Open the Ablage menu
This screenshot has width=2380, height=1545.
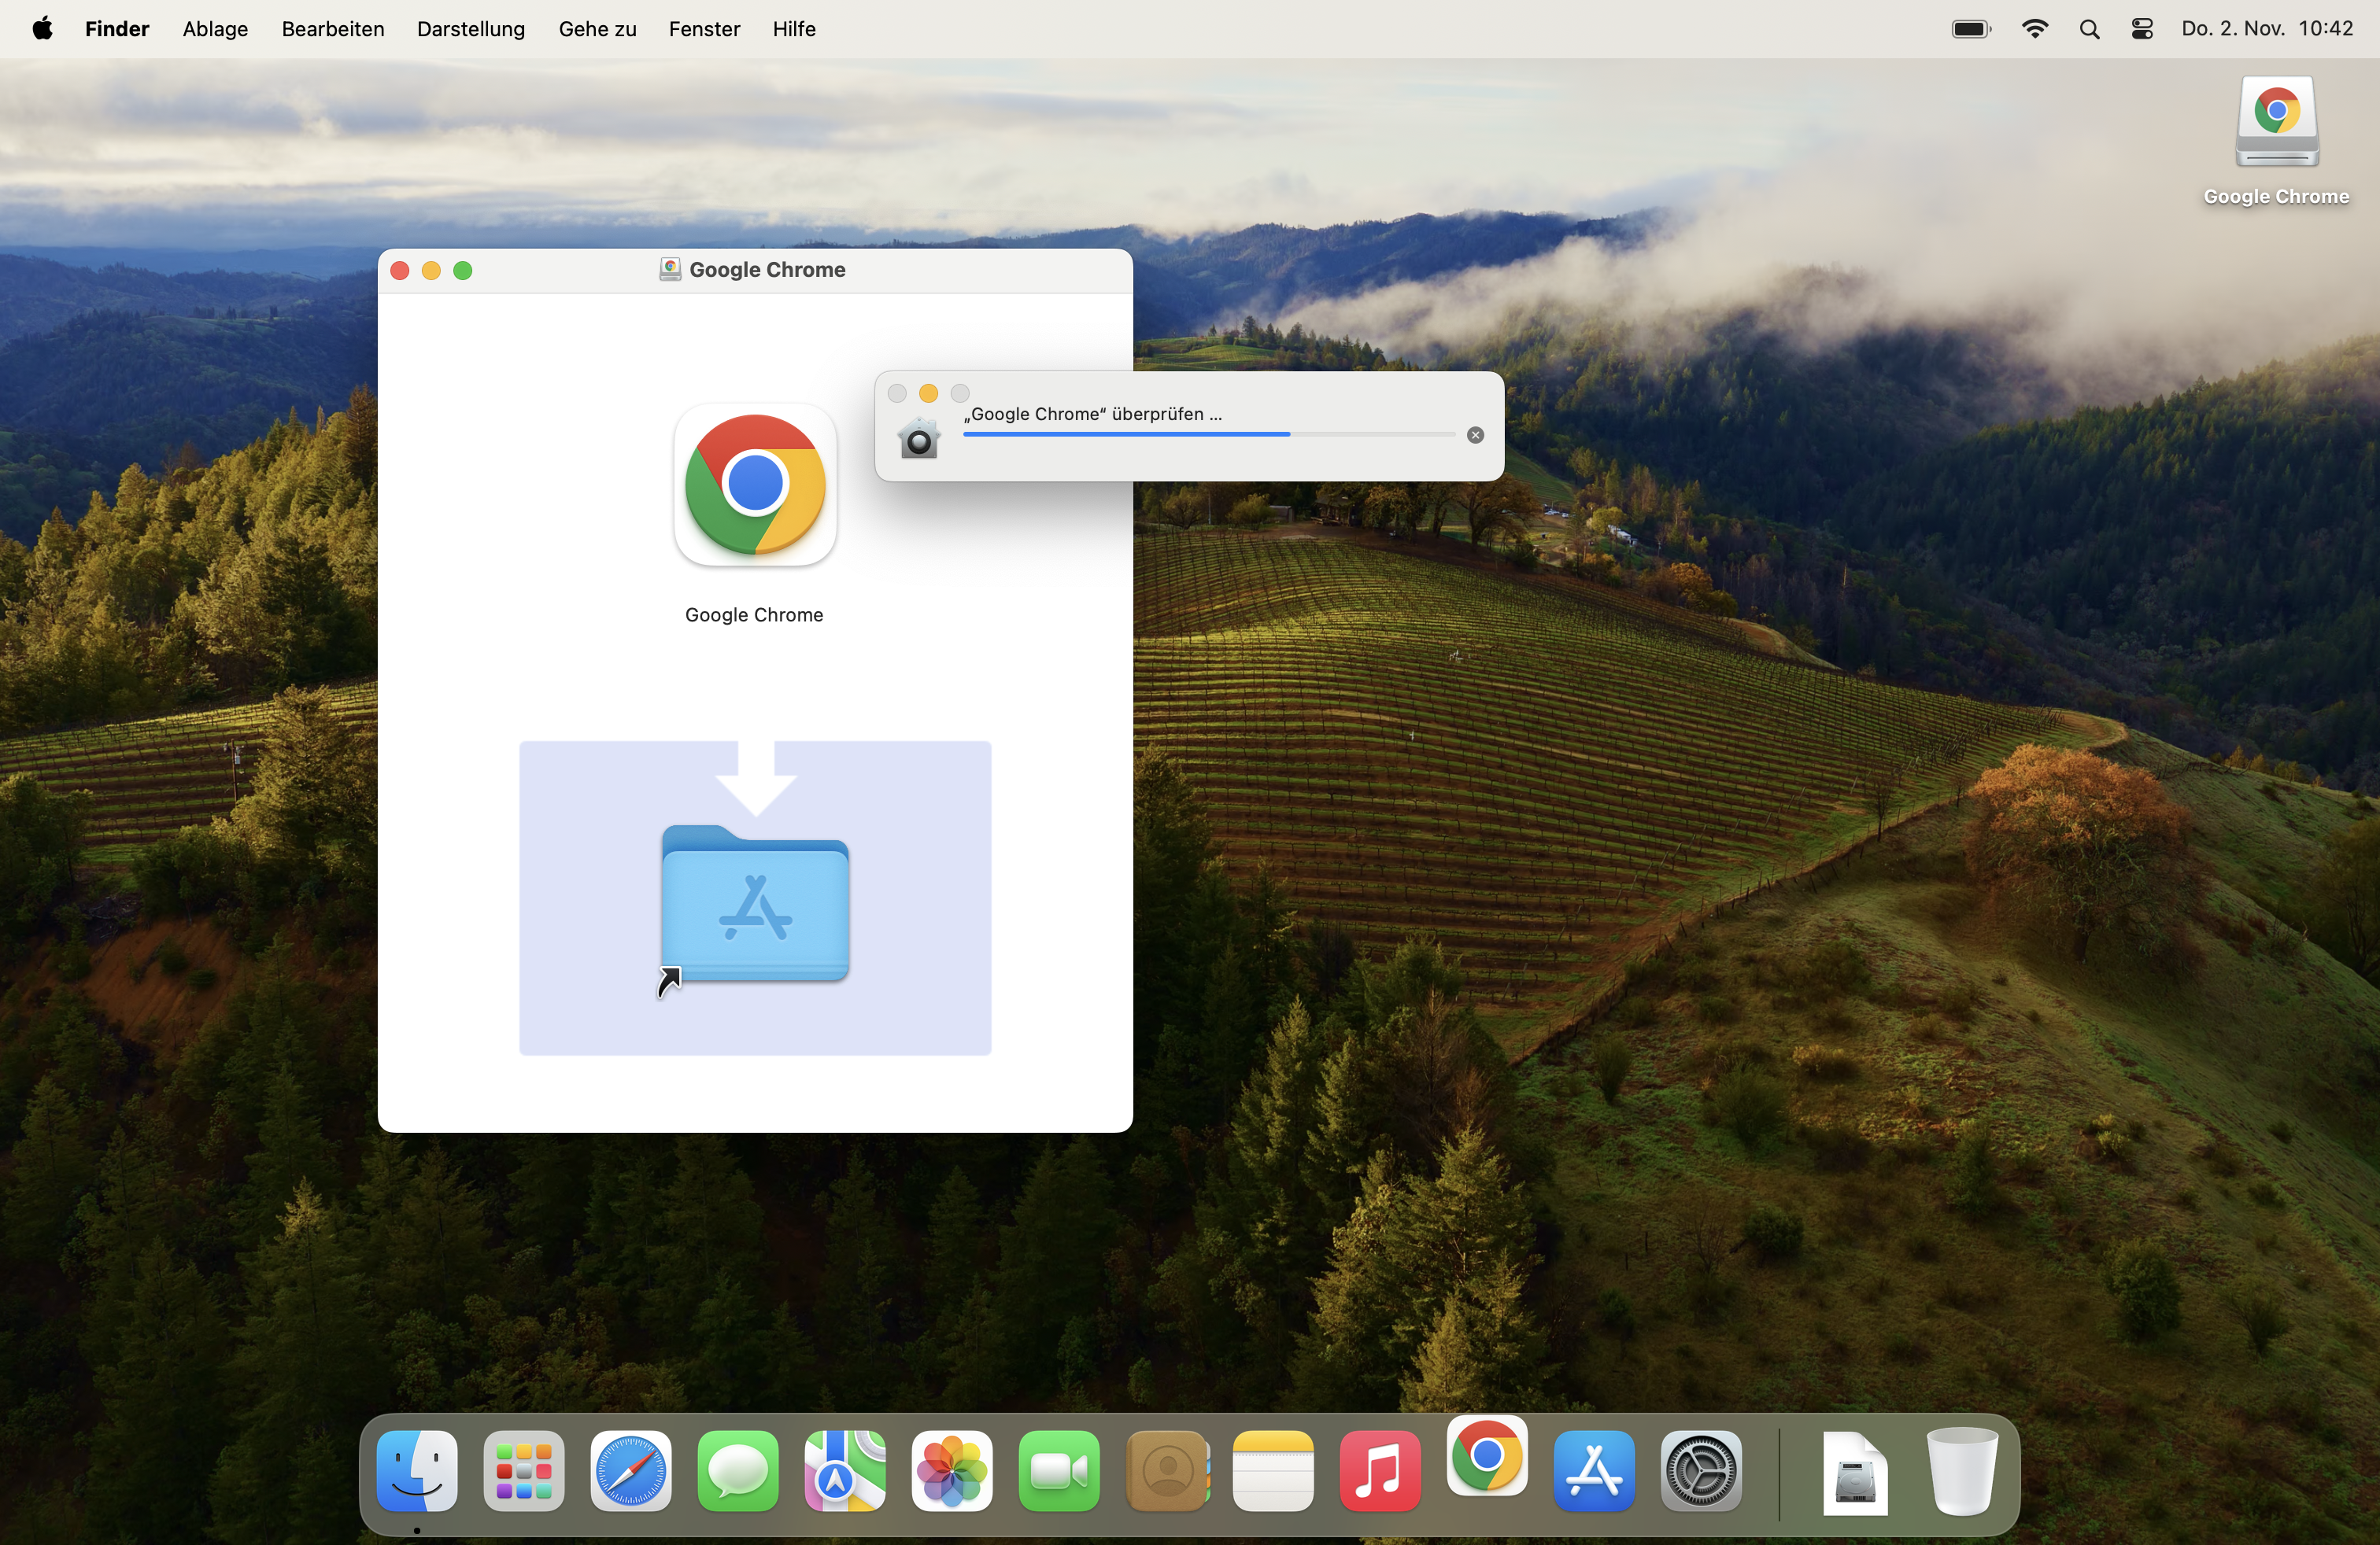coord(215,29)
